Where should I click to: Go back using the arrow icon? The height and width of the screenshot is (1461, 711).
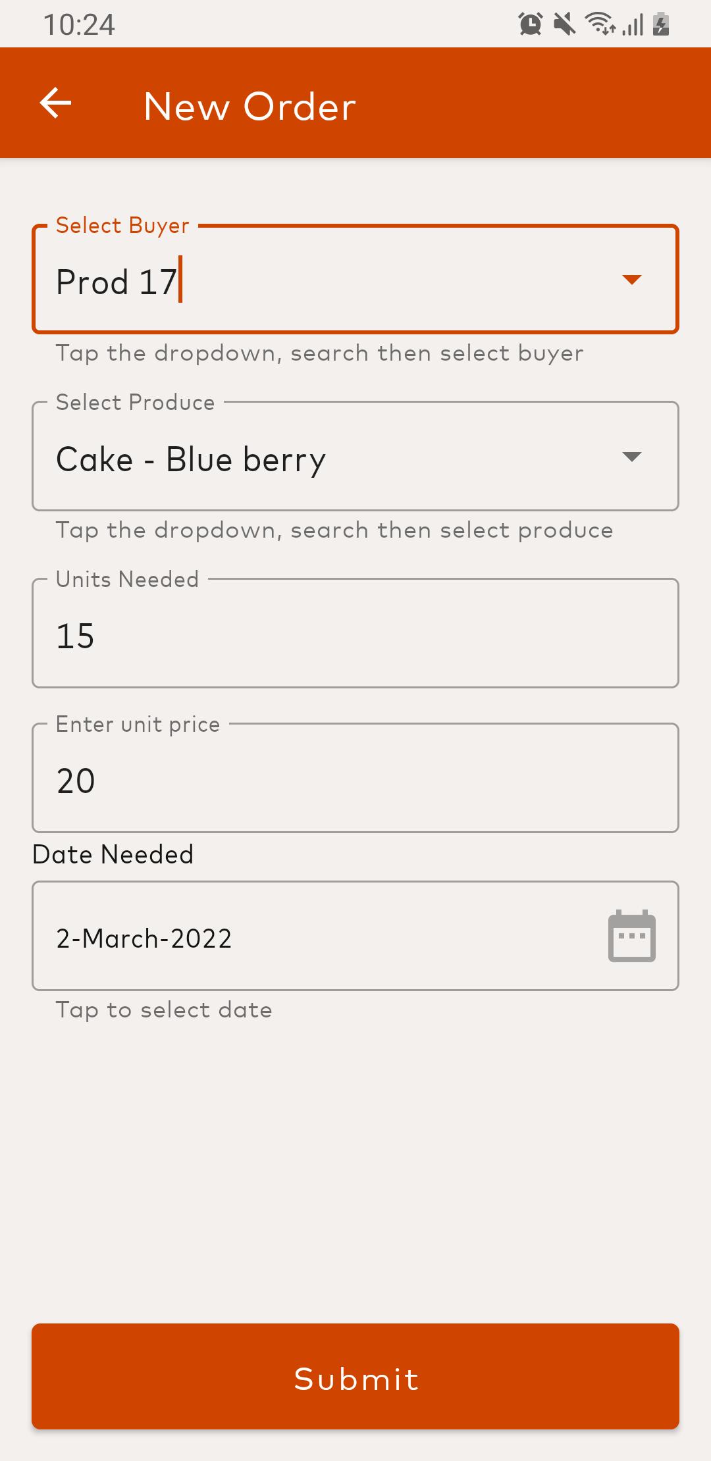pyautogui.click(x=56, y=103)
